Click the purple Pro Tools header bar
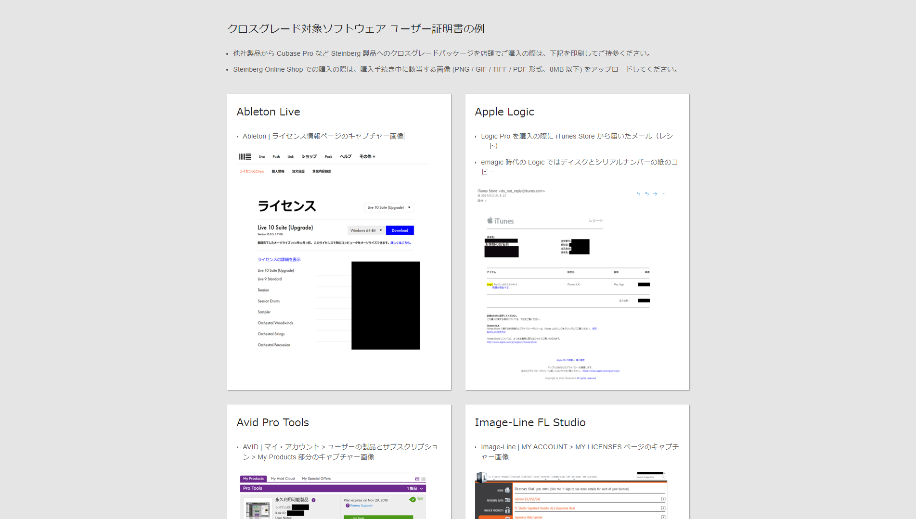Screen dimensions: 916x519 point(333,489)
